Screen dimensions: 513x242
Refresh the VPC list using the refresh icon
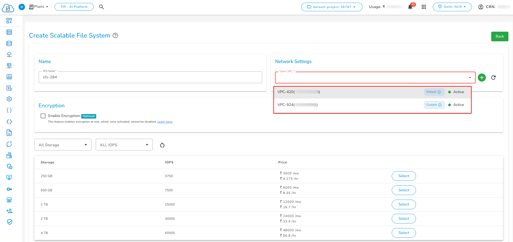click(x=494, y=78)
